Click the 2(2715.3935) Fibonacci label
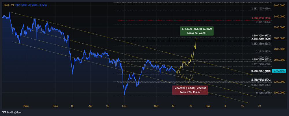This screenshot has height=116, width=289. (263, 51)
